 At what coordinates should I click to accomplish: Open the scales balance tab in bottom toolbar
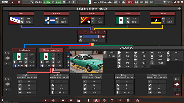tap(120, 100)
